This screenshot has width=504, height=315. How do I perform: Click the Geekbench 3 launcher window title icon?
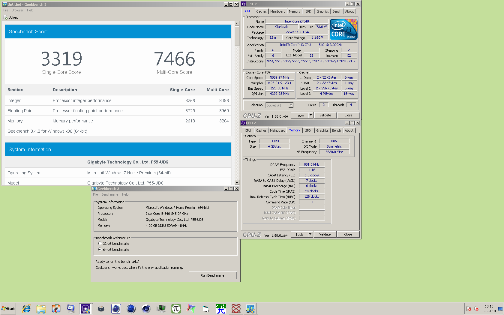click(94, 189)
